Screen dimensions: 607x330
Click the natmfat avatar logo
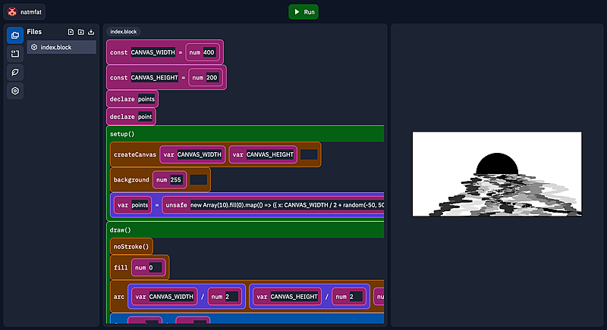click(12, 12)
